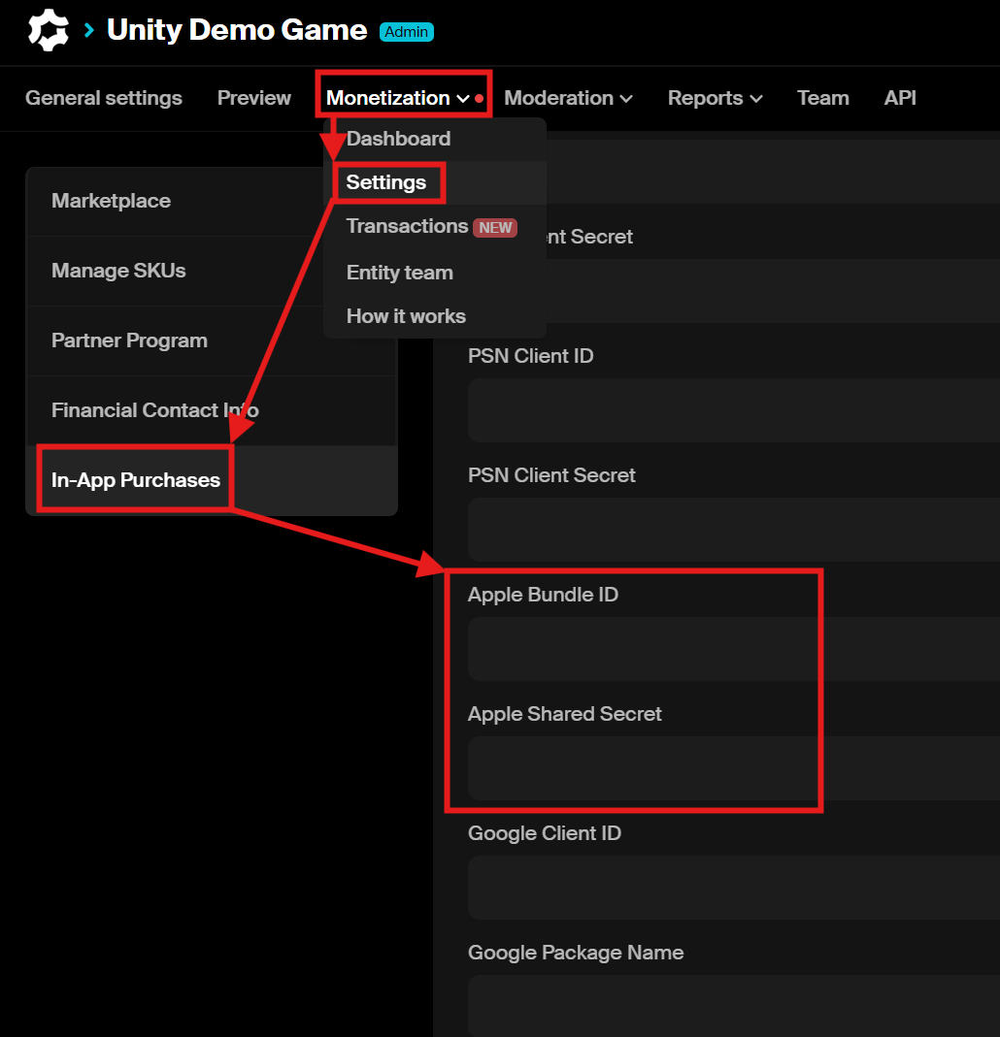Open Manage SKUs in the sidebar
Screen dimensions: 1000x1037
pyautogui.click(x=211, y=272)
